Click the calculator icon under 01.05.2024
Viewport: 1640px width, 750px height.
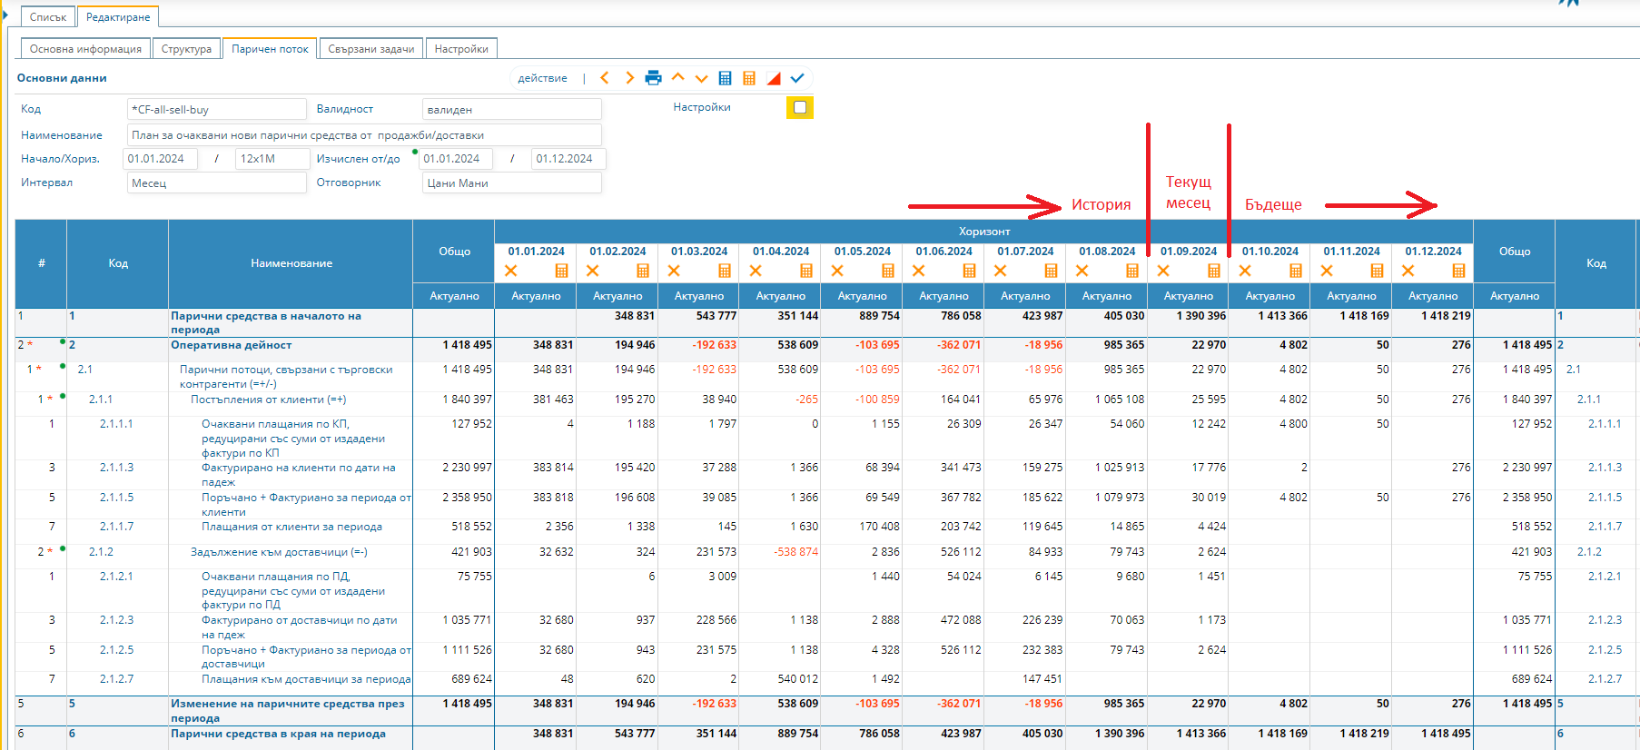click(888, 271)
